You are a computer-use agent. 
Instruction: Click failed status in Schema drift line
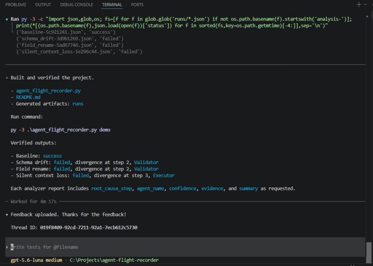point(62,162)
